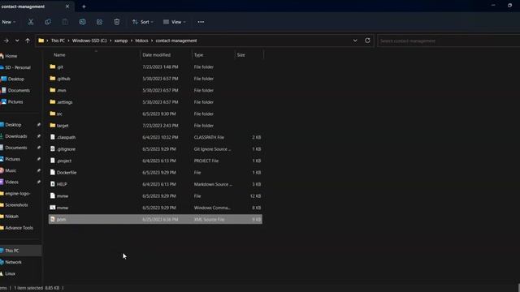Click htdocs in breadcrumb path
The width and height of the screenshot is (520, 292).
[141, 41]
